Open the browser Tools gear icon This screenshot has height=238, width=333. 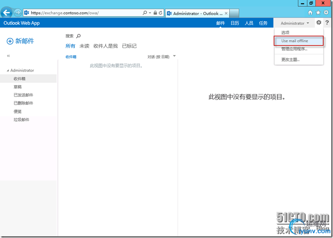pyautogui.click(x=326, y=12)
